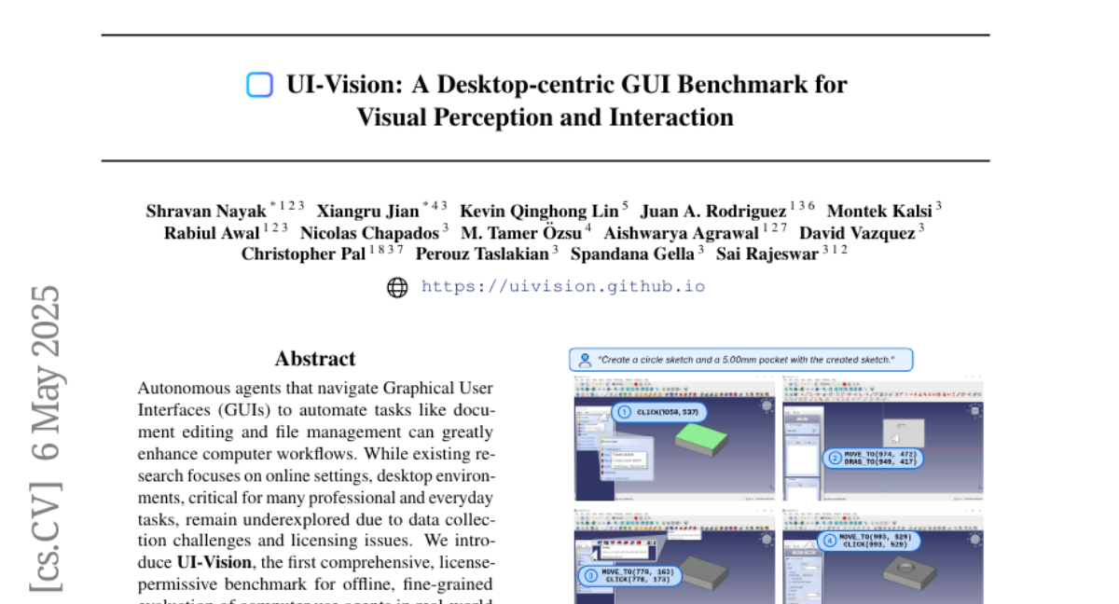Click the vertical cs.CV arXiv date stamp

click(46, 438)
